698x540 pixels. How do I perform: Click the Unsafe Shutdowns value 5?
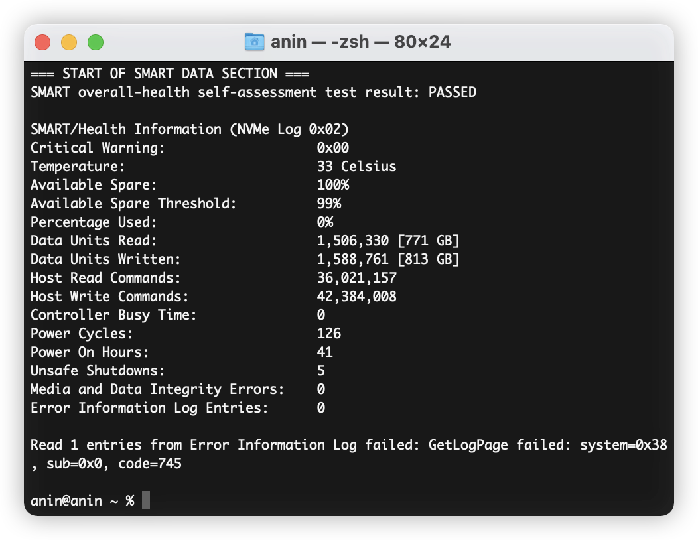321,371
